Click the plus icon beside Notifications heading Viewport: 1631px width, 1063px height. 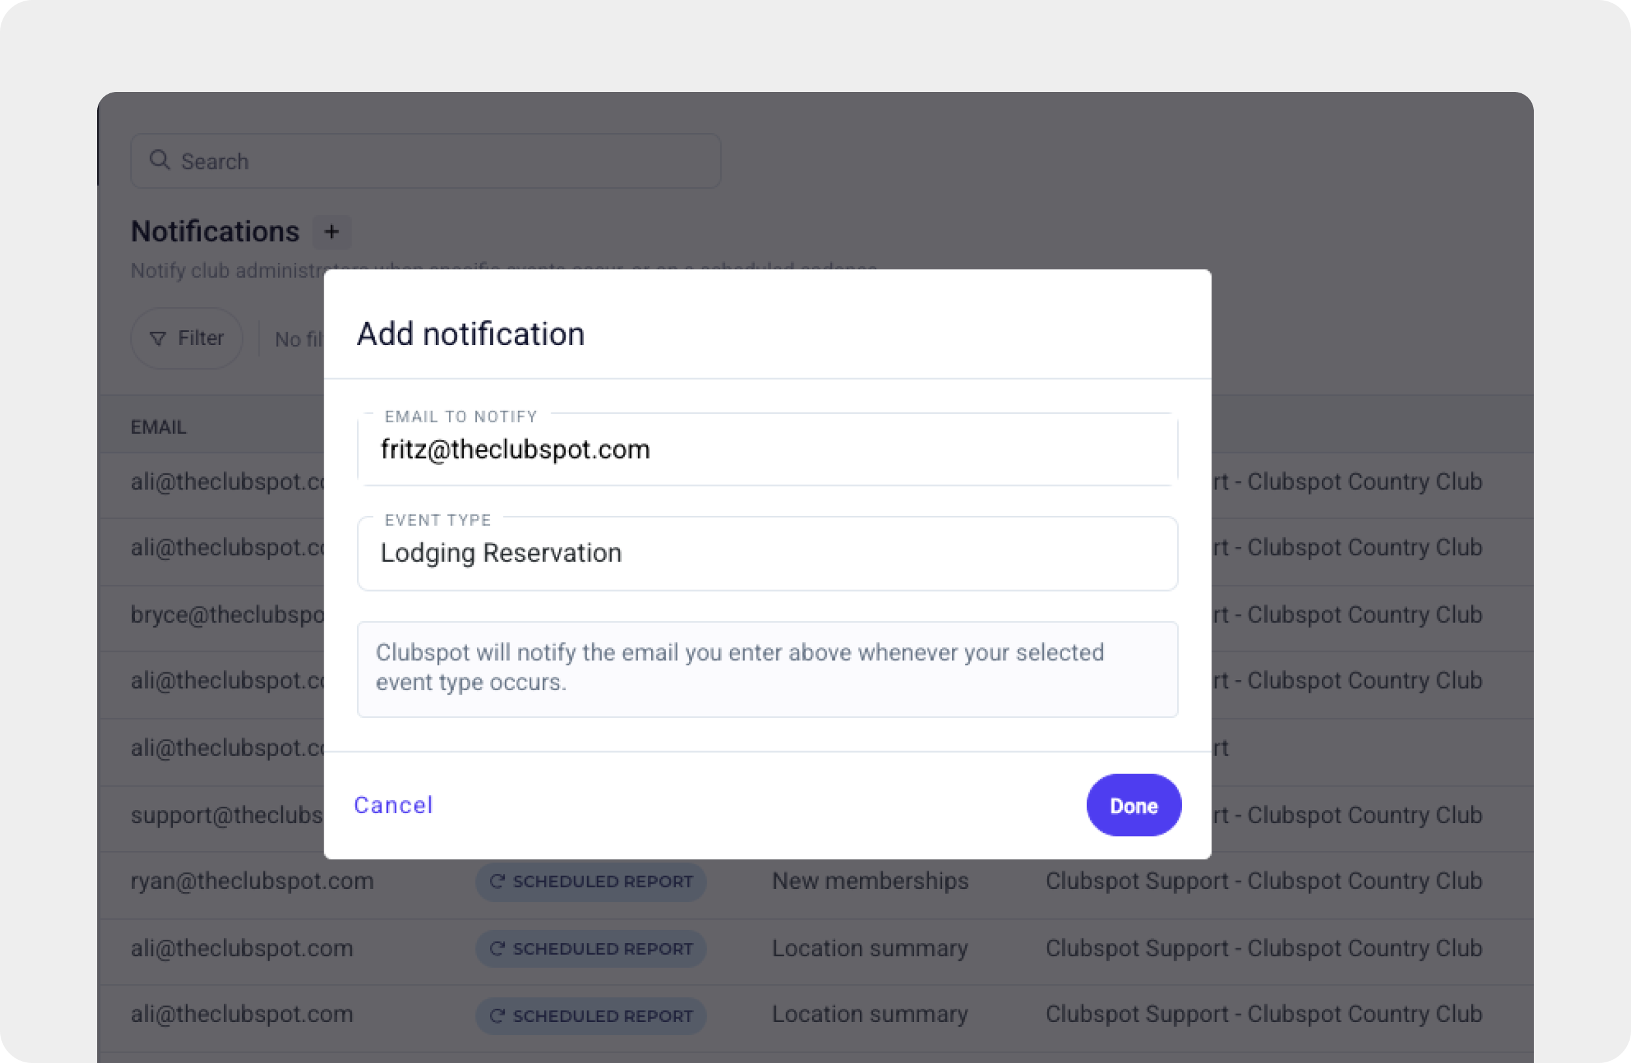click(x=331, y=232)
